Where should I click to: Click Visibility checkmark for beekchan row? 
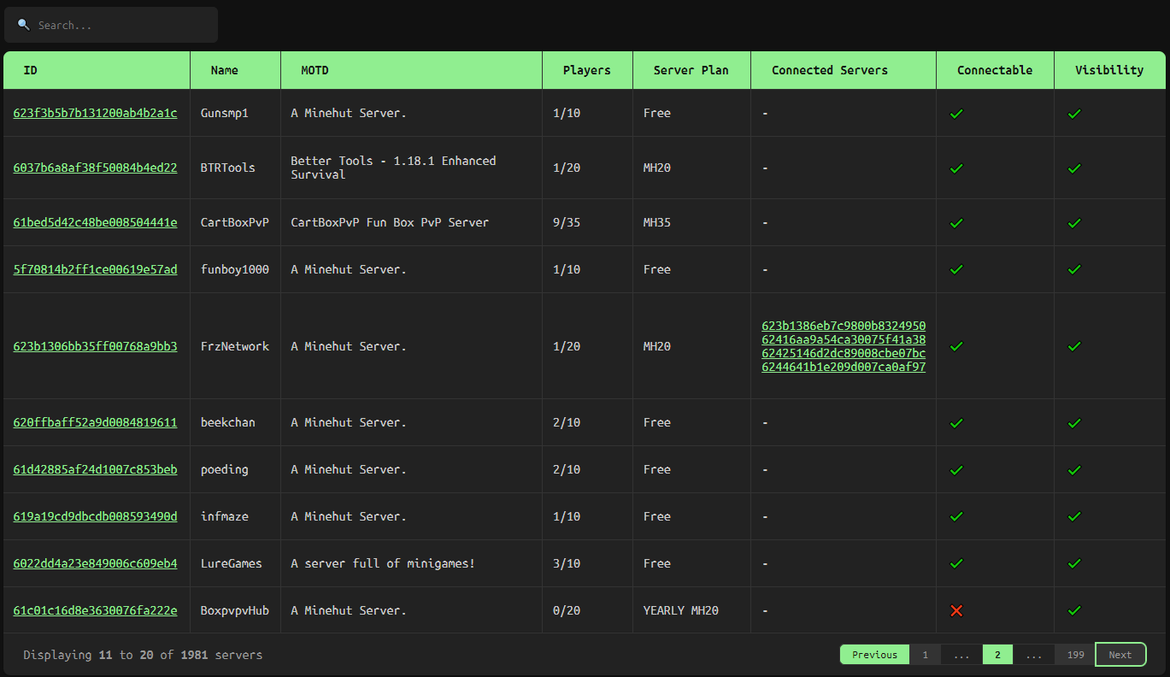(x=1074, y=423)
